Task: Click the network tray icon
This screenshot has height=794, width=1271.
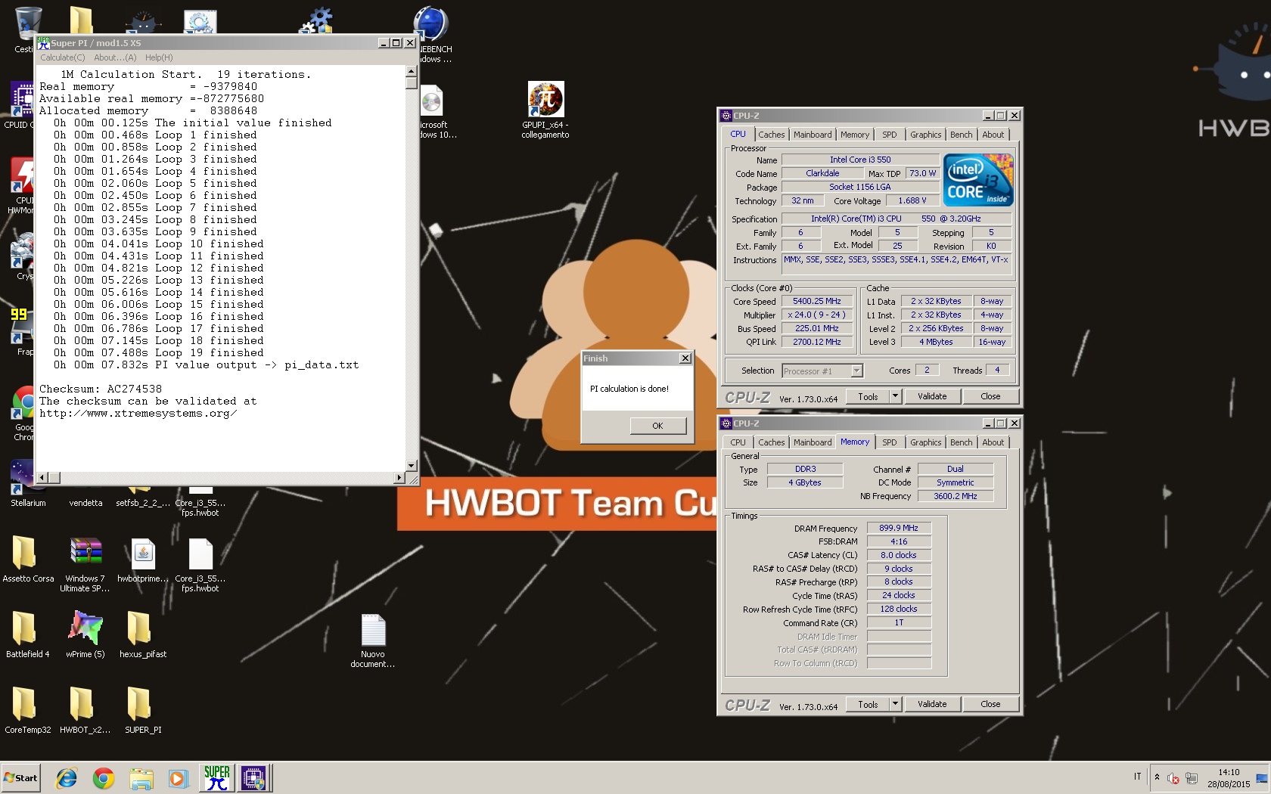Action: pos(1192,778)
